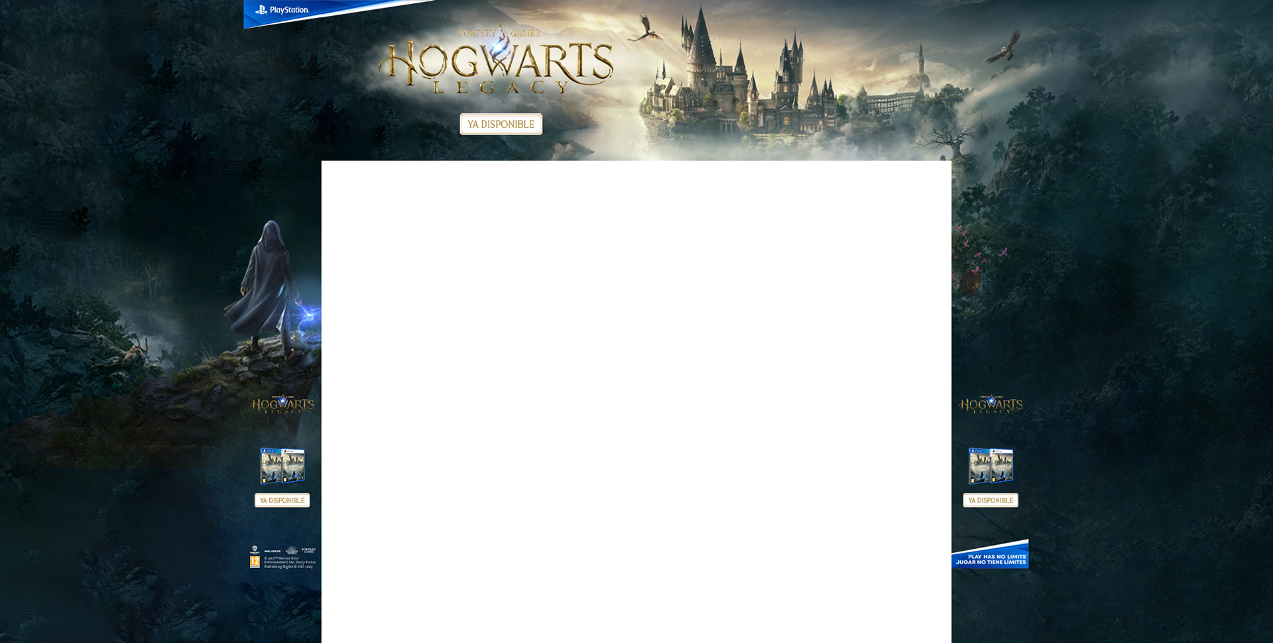The height and width of the screenshot is (643, 1273).
Task: Click the Warner Bros copyright text
Action: pyautogui.click(x=290, y=562)
